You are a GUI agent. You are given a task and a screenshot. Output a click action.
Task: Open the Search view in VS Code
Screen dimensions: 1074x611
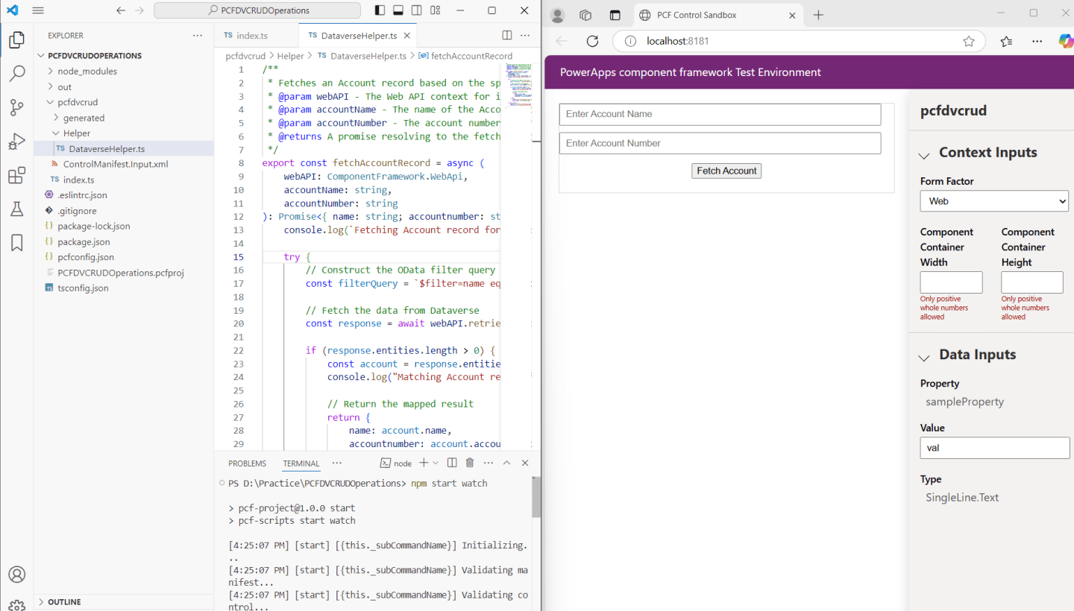(x=16, y=73)
